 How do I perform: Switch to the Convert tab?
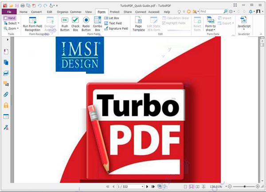coord(36,12)
